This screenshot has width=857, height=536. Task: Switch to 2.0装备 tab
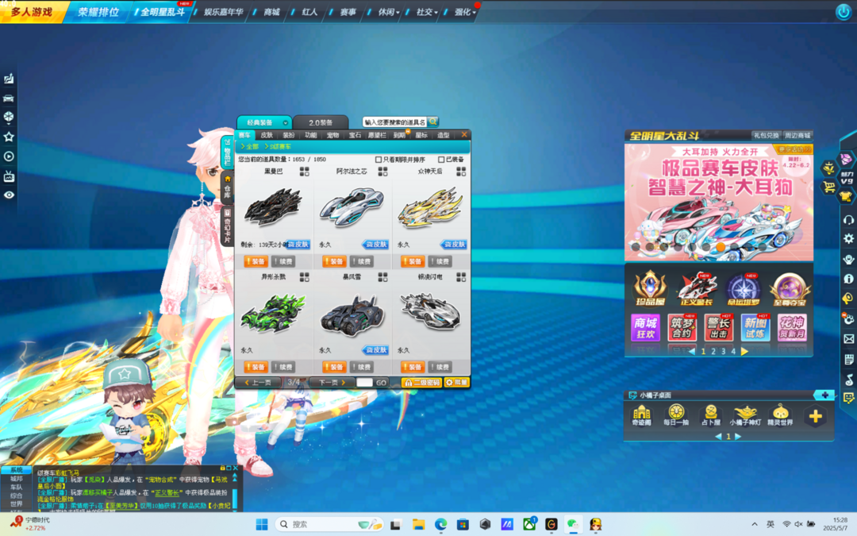point(321,122)
